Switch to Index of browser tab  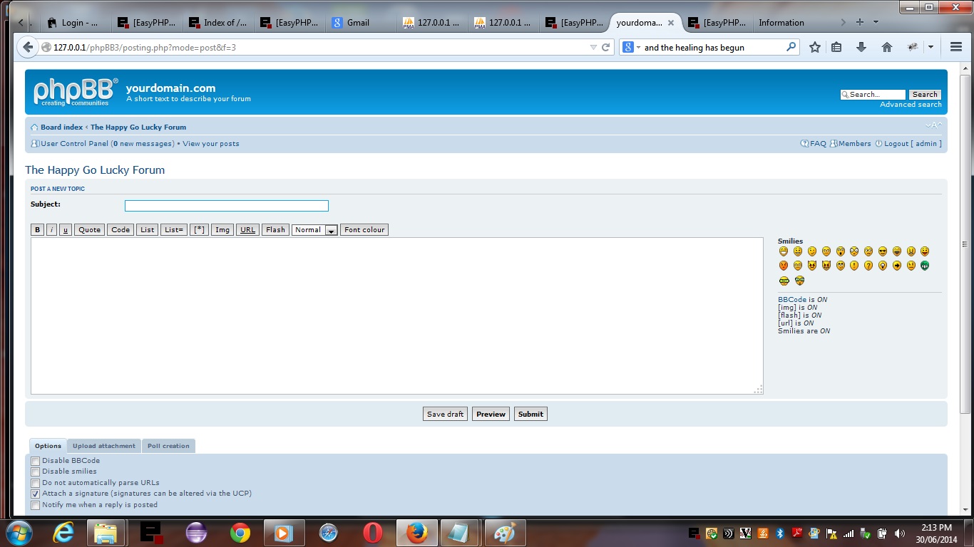pos(217,23)
